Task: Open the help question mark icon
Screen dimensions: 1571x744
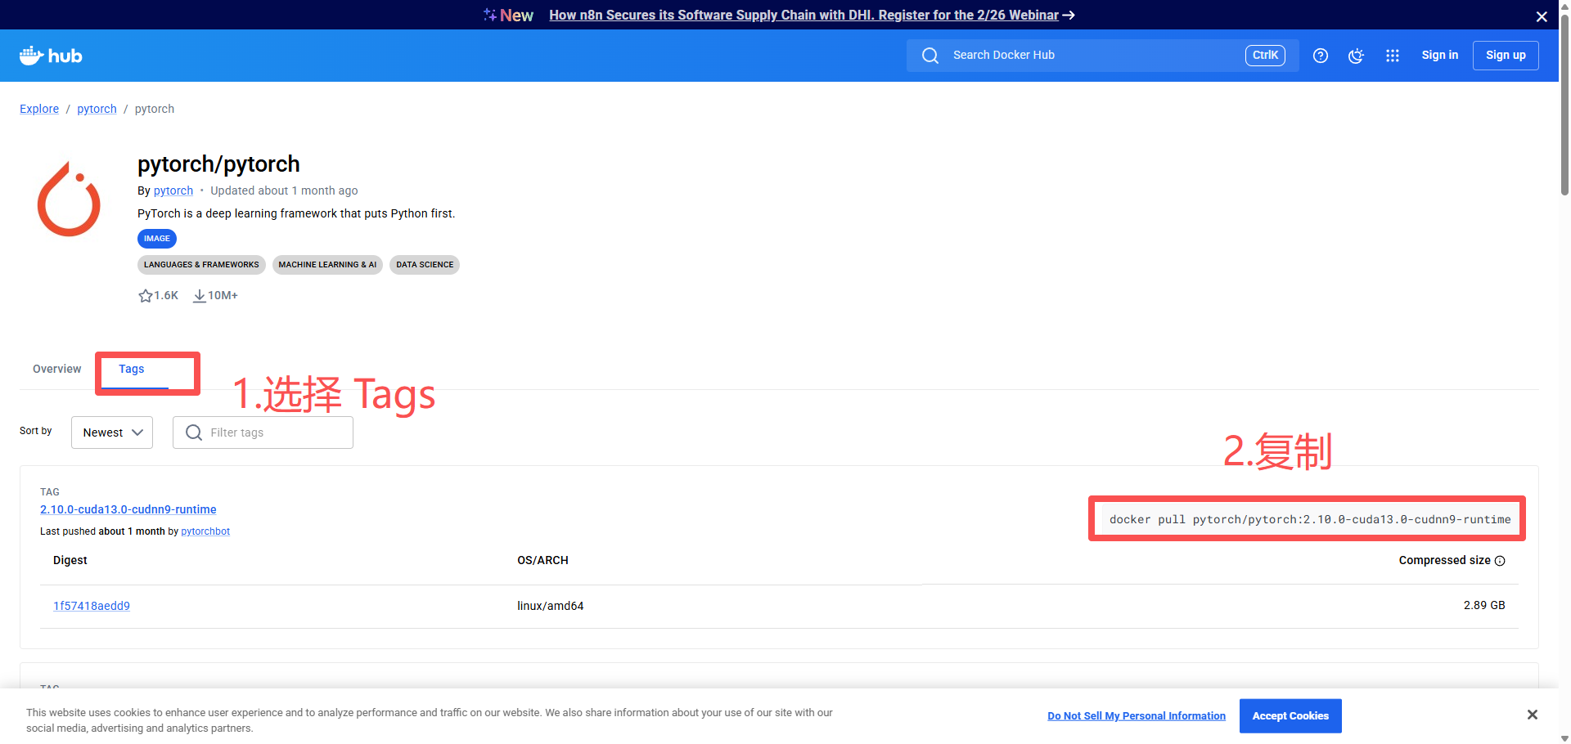Action: click(1321, 56)
